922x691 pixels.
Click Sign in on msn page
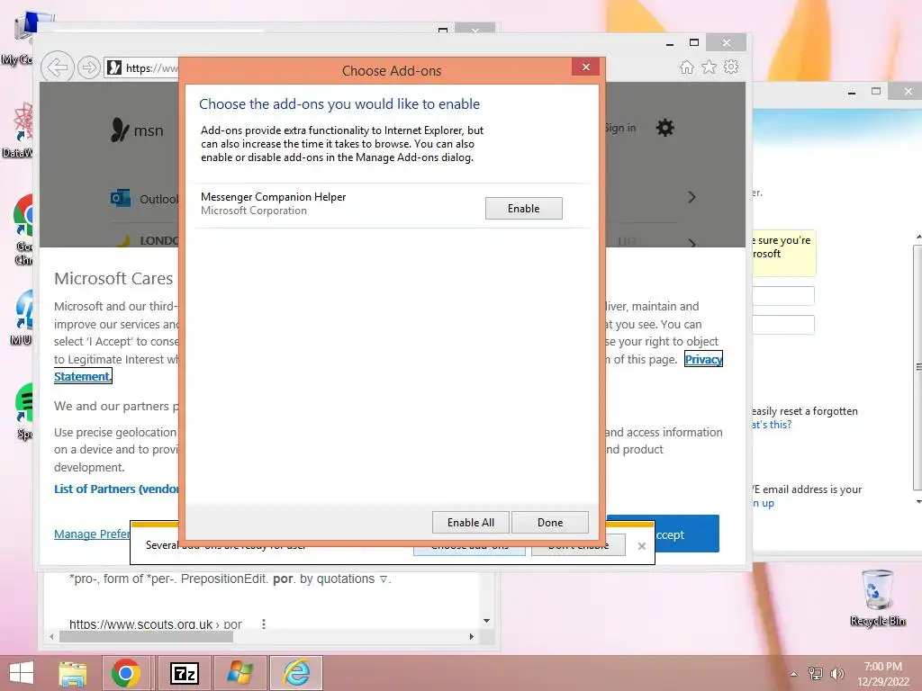(619, 128)
